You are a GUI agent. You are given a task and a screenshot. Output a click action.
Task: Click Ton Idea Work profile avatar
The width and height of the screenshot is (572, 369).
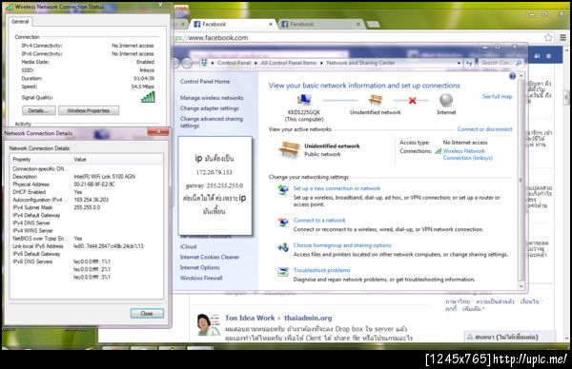point(208,324)
